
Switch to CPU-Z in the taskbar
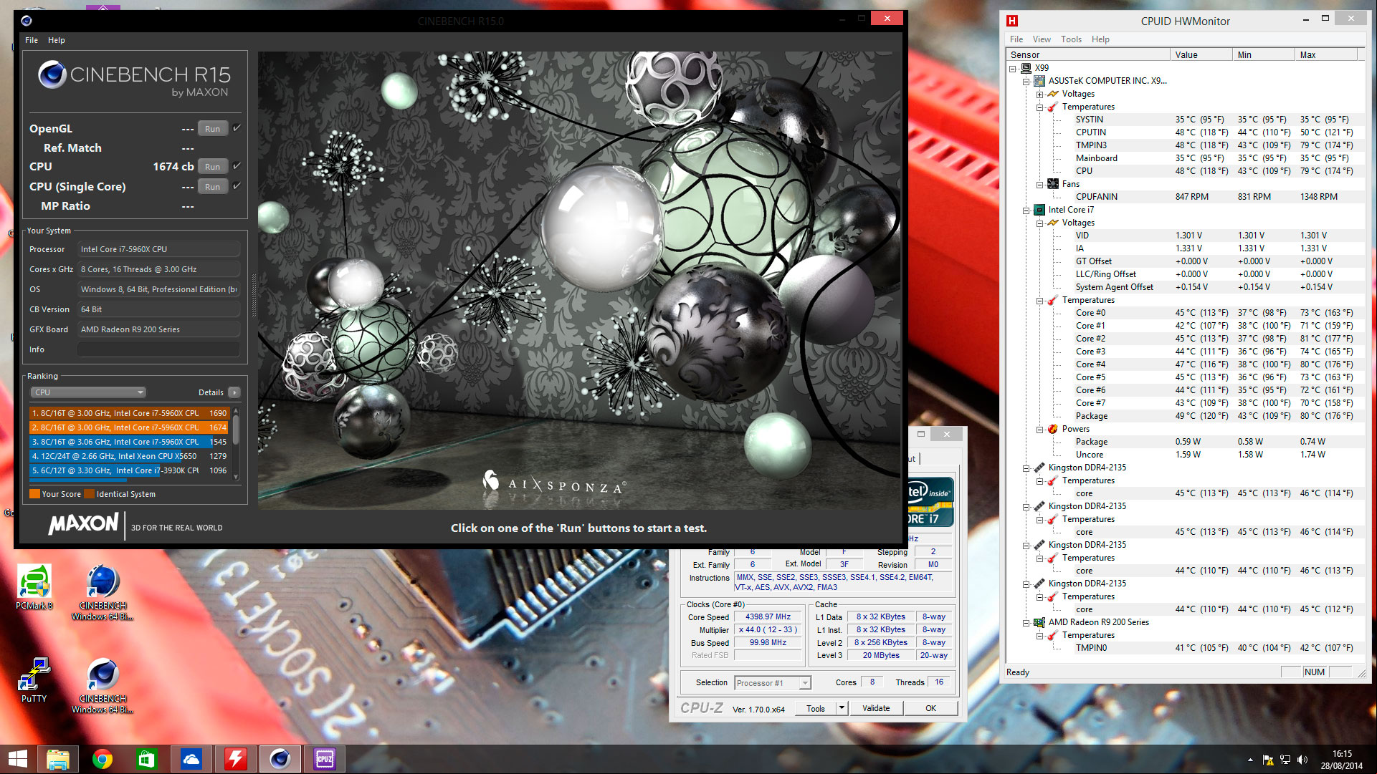[325, 760]
